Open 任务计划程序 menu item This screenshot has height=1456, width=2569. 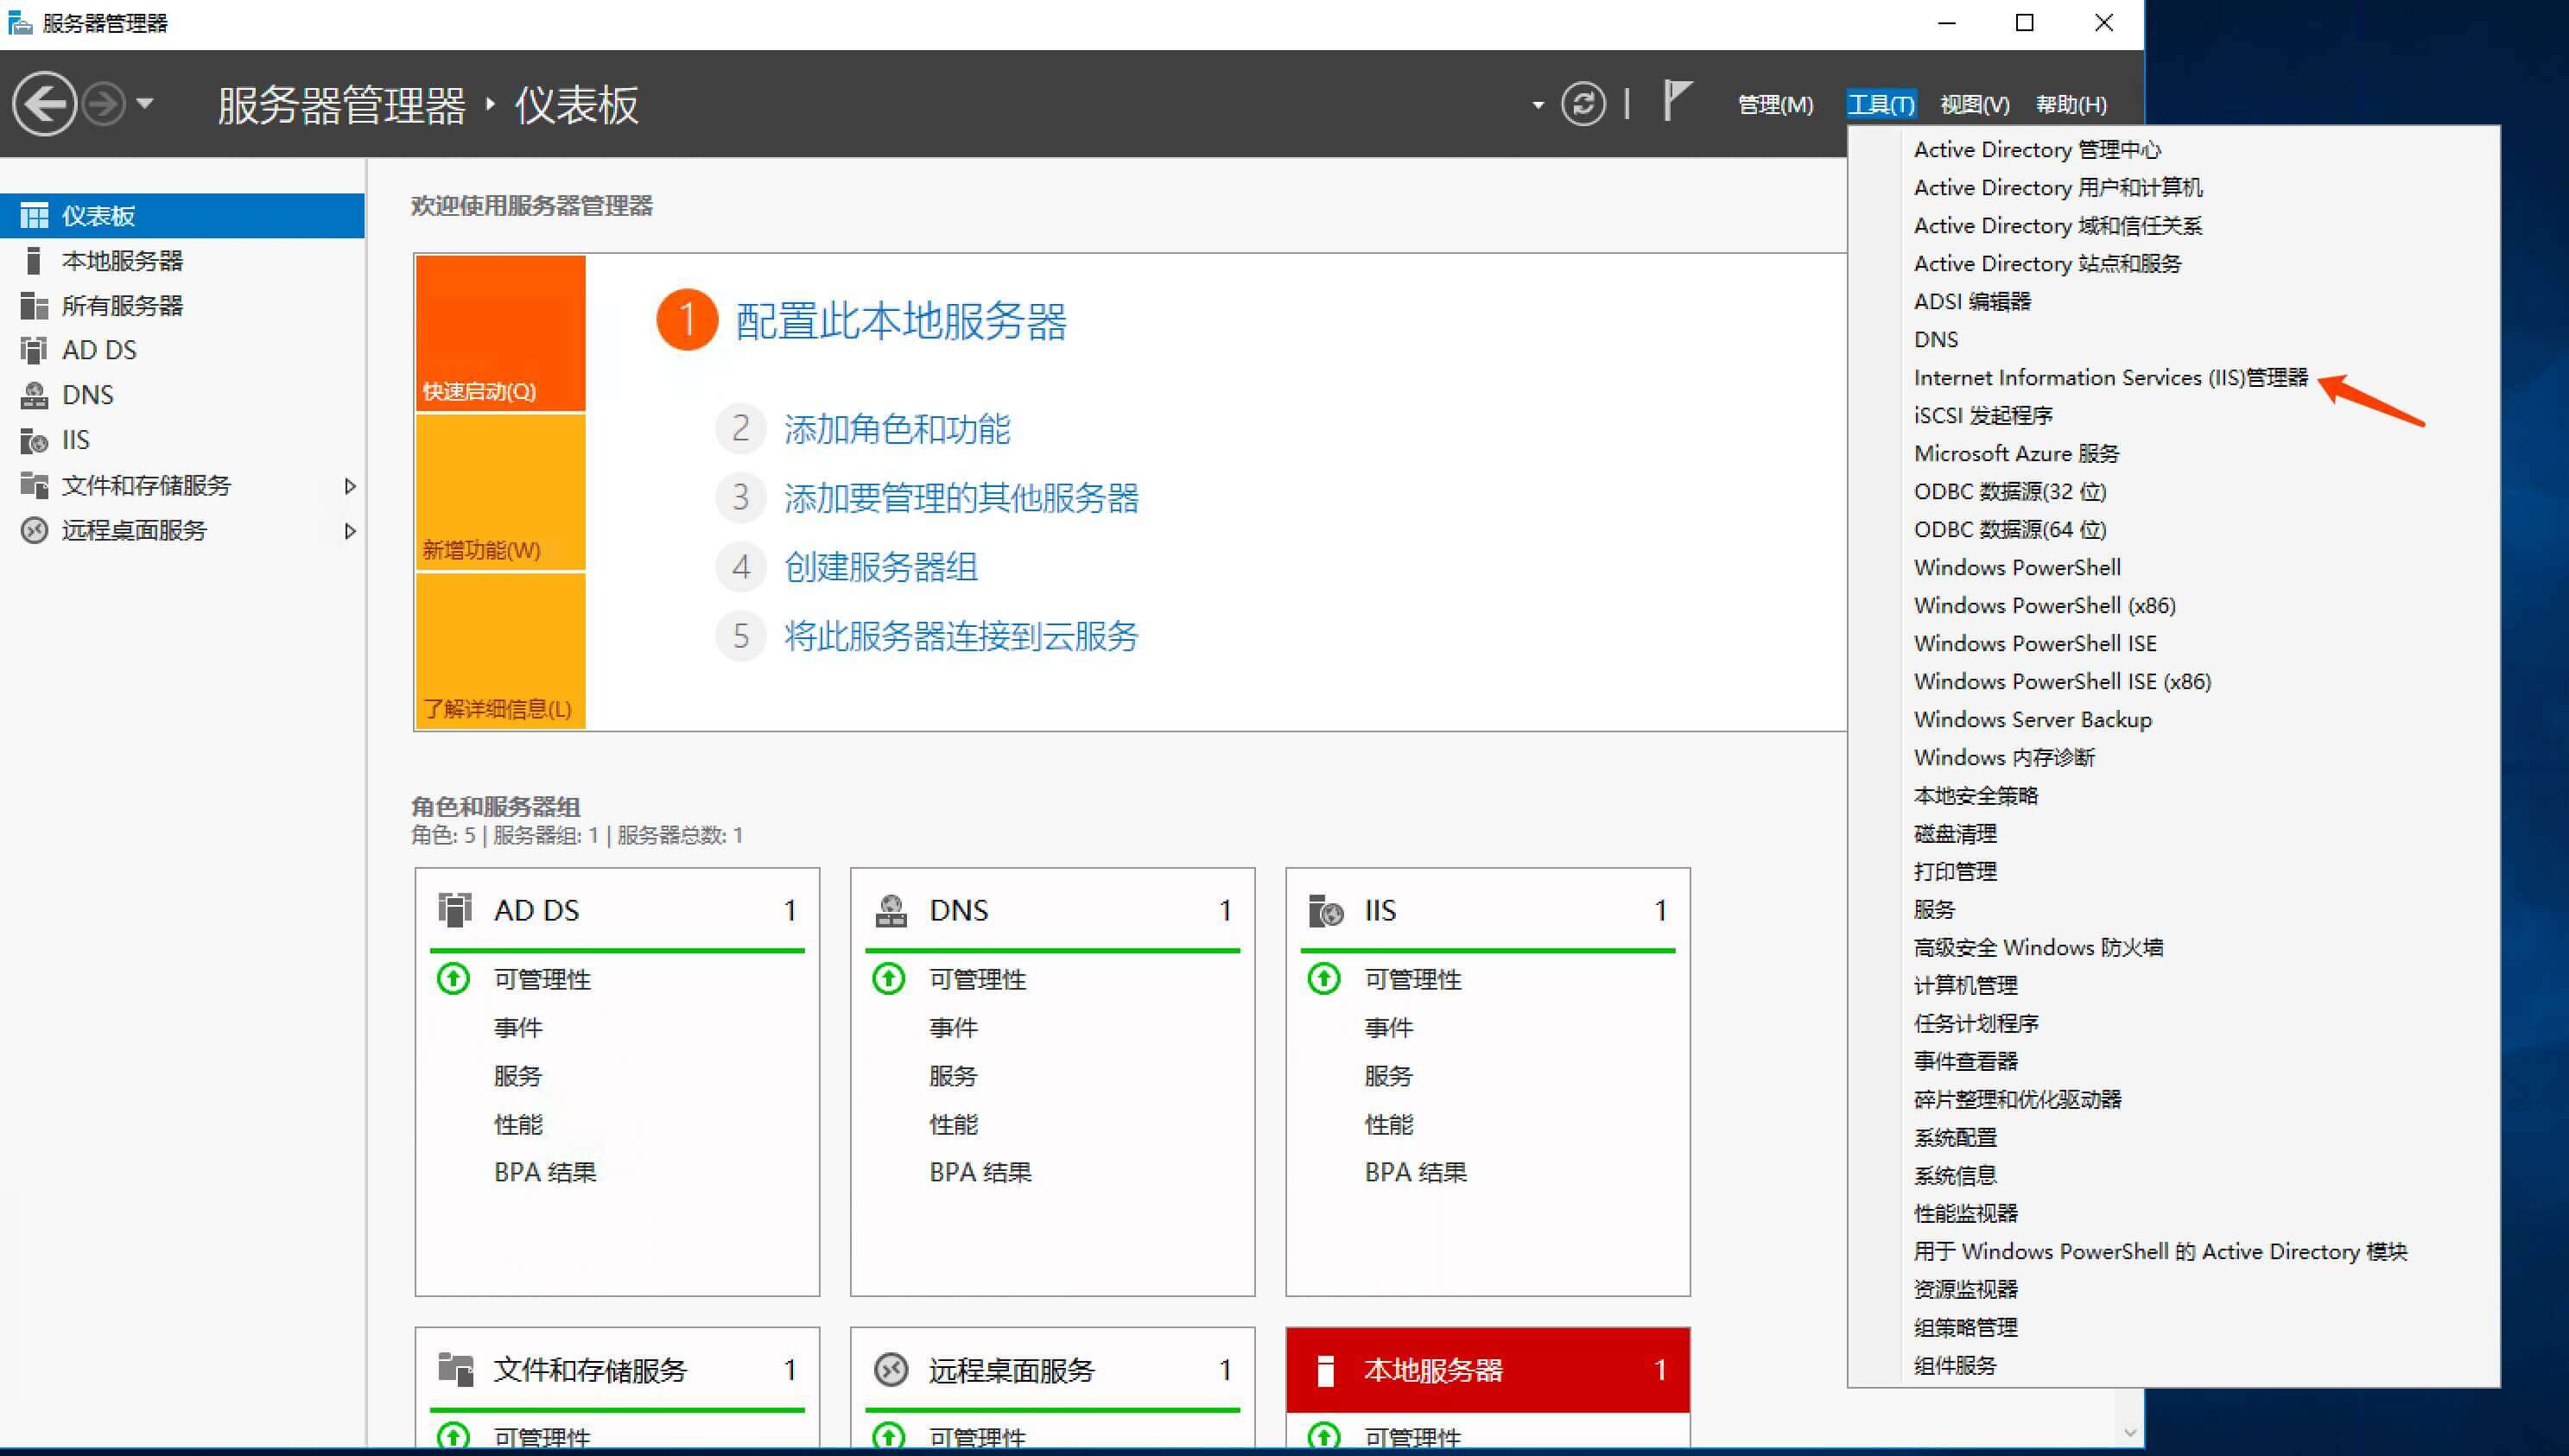[x=1976, y=1023]
